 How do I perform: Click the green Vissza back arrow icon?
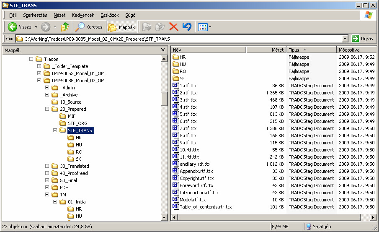click(12, 27)
